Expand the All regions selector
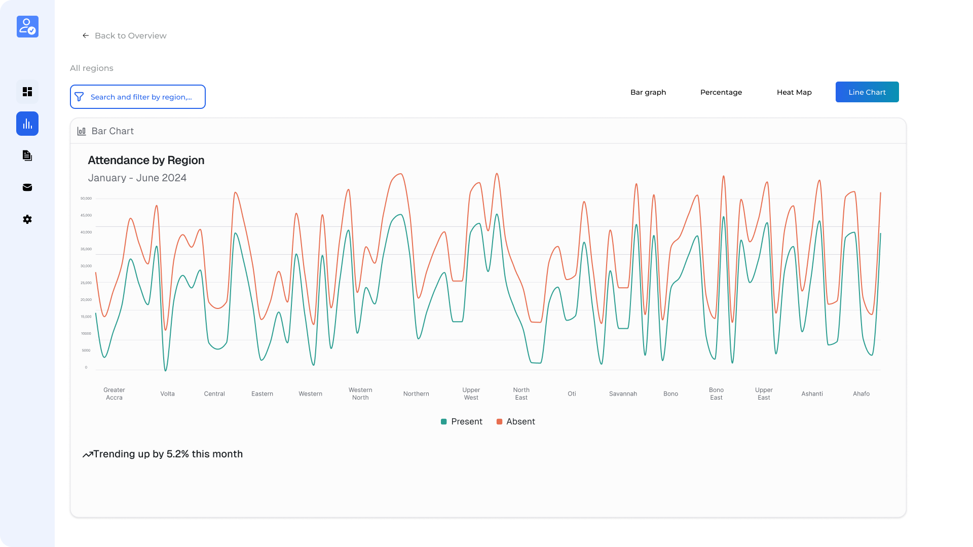The image size is (973, 547). tap(92, 68)
